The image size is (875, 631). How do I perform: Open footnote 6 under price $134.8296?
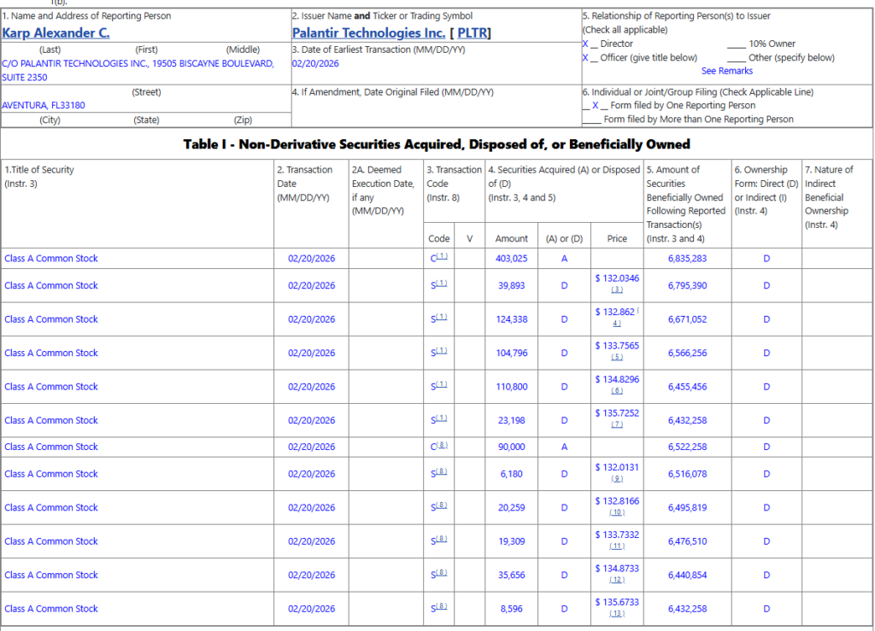(x=617, y=391)
